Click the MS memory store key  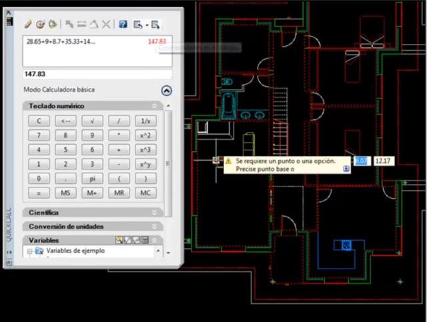[65, 193]
